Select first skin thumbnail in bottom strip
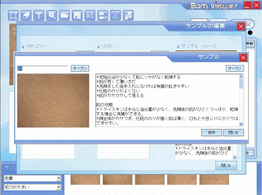 coord(85,179)
